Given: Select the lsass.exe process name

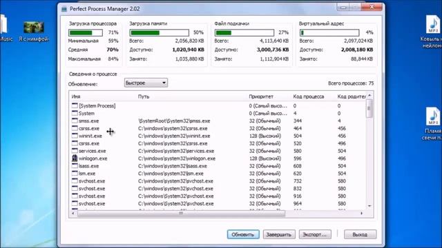Looking at the screenshot, I should (x=89, y=166).
